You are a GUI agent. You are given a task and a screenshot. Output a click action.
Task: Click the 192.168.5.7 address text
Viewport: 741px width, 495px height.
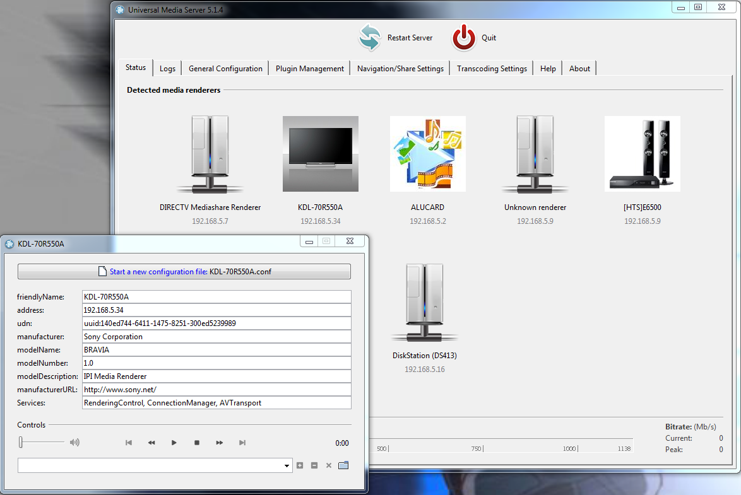(x=210, y=221)
